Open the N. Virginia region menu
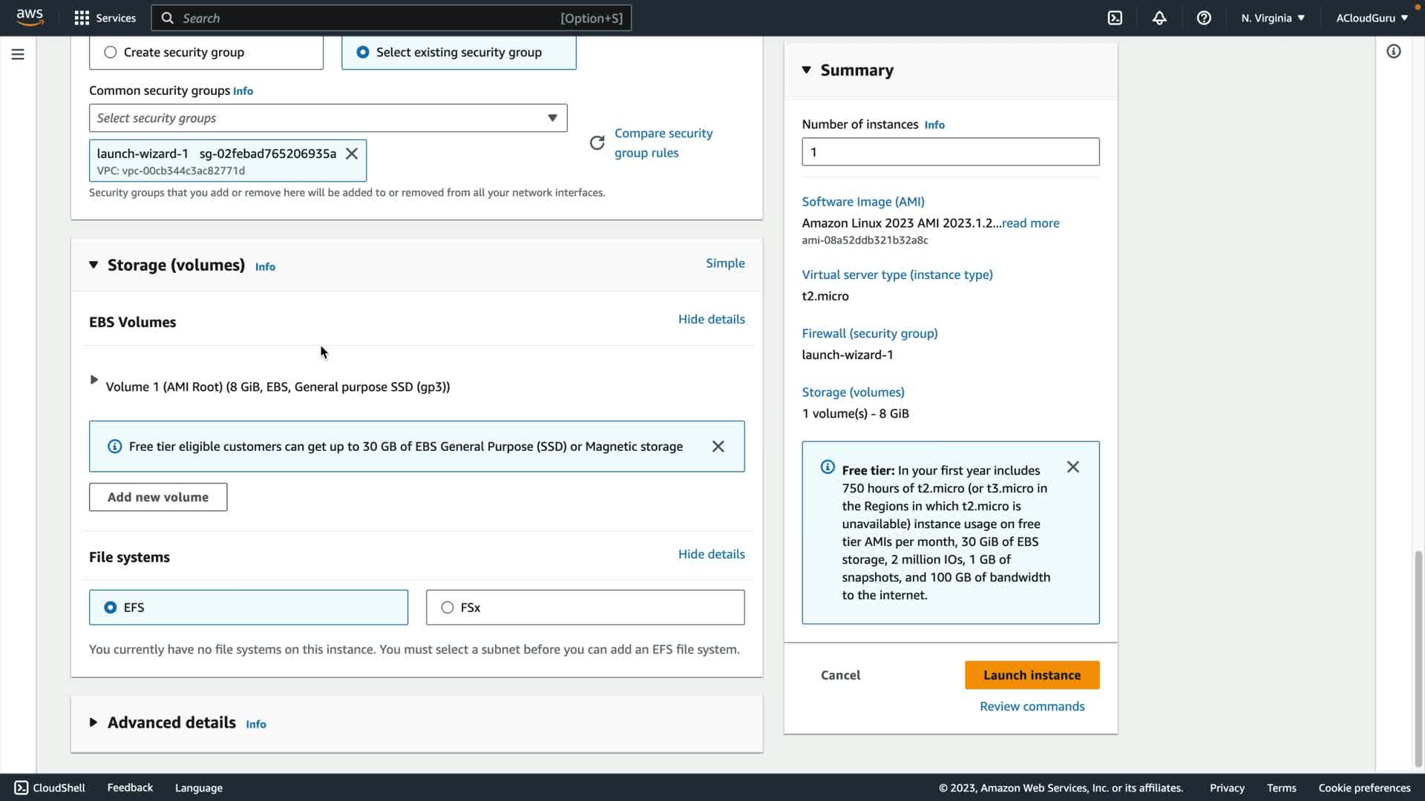The width and height of the screenshot is (1425, 801). click(x=1272, y=18)
